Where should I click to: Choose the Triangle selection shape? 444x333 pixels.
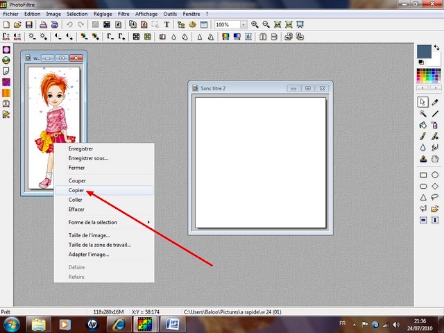[x=423, y=197]
